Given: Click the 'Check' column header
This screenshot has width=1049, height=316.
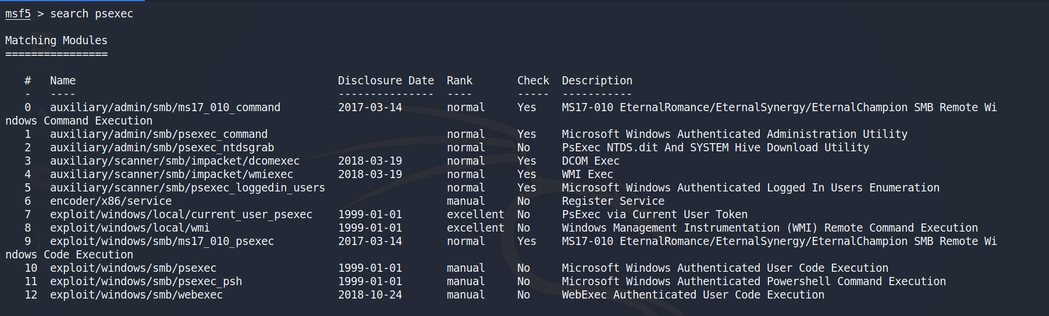Looking at the screenshot, I should point(533,80).
